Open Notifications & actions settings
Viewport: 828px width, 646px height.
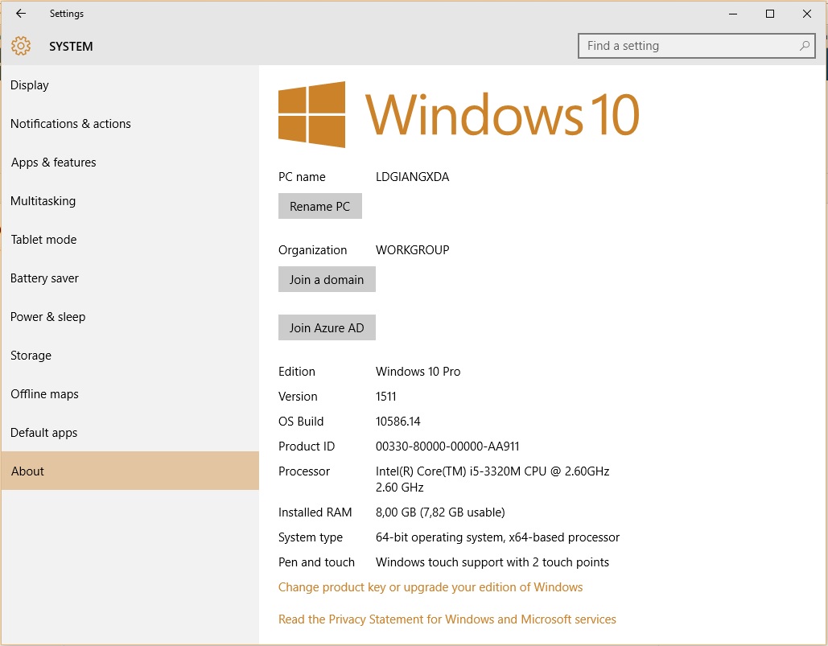(x=70, y=123)
